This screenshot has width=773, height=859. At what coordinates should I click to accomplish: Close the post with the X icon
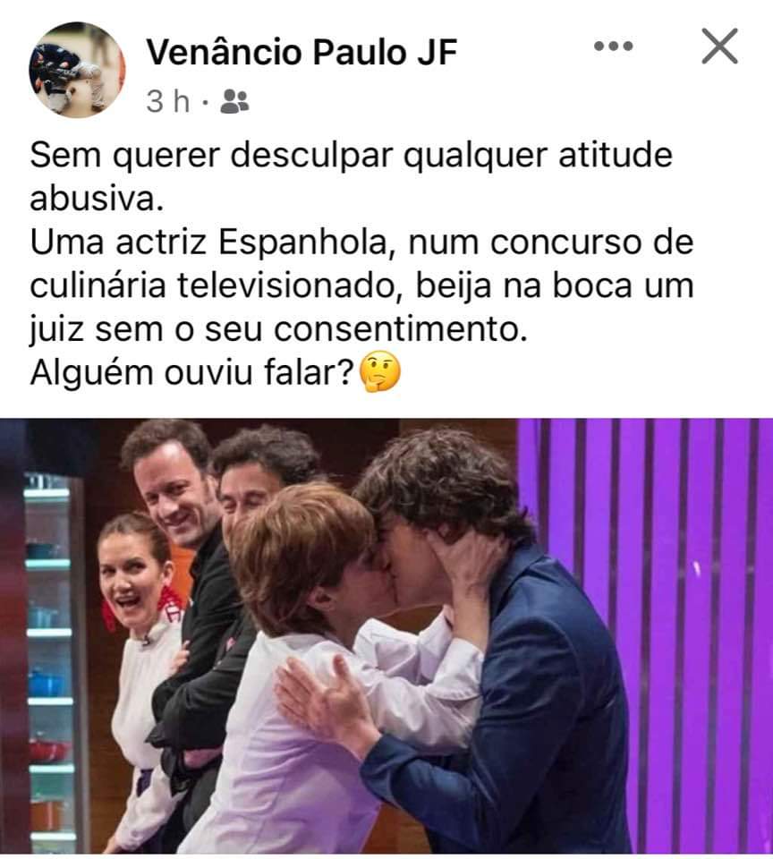pyautogui.click(x=719, y=46)
